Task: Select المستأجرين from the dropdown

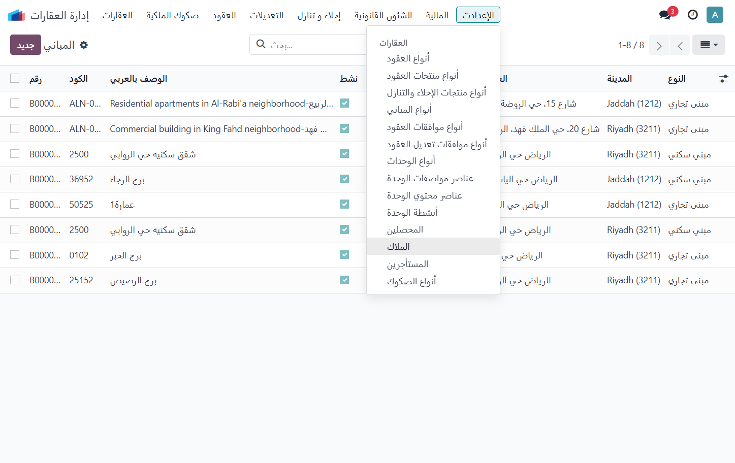Action: point(433,264)
